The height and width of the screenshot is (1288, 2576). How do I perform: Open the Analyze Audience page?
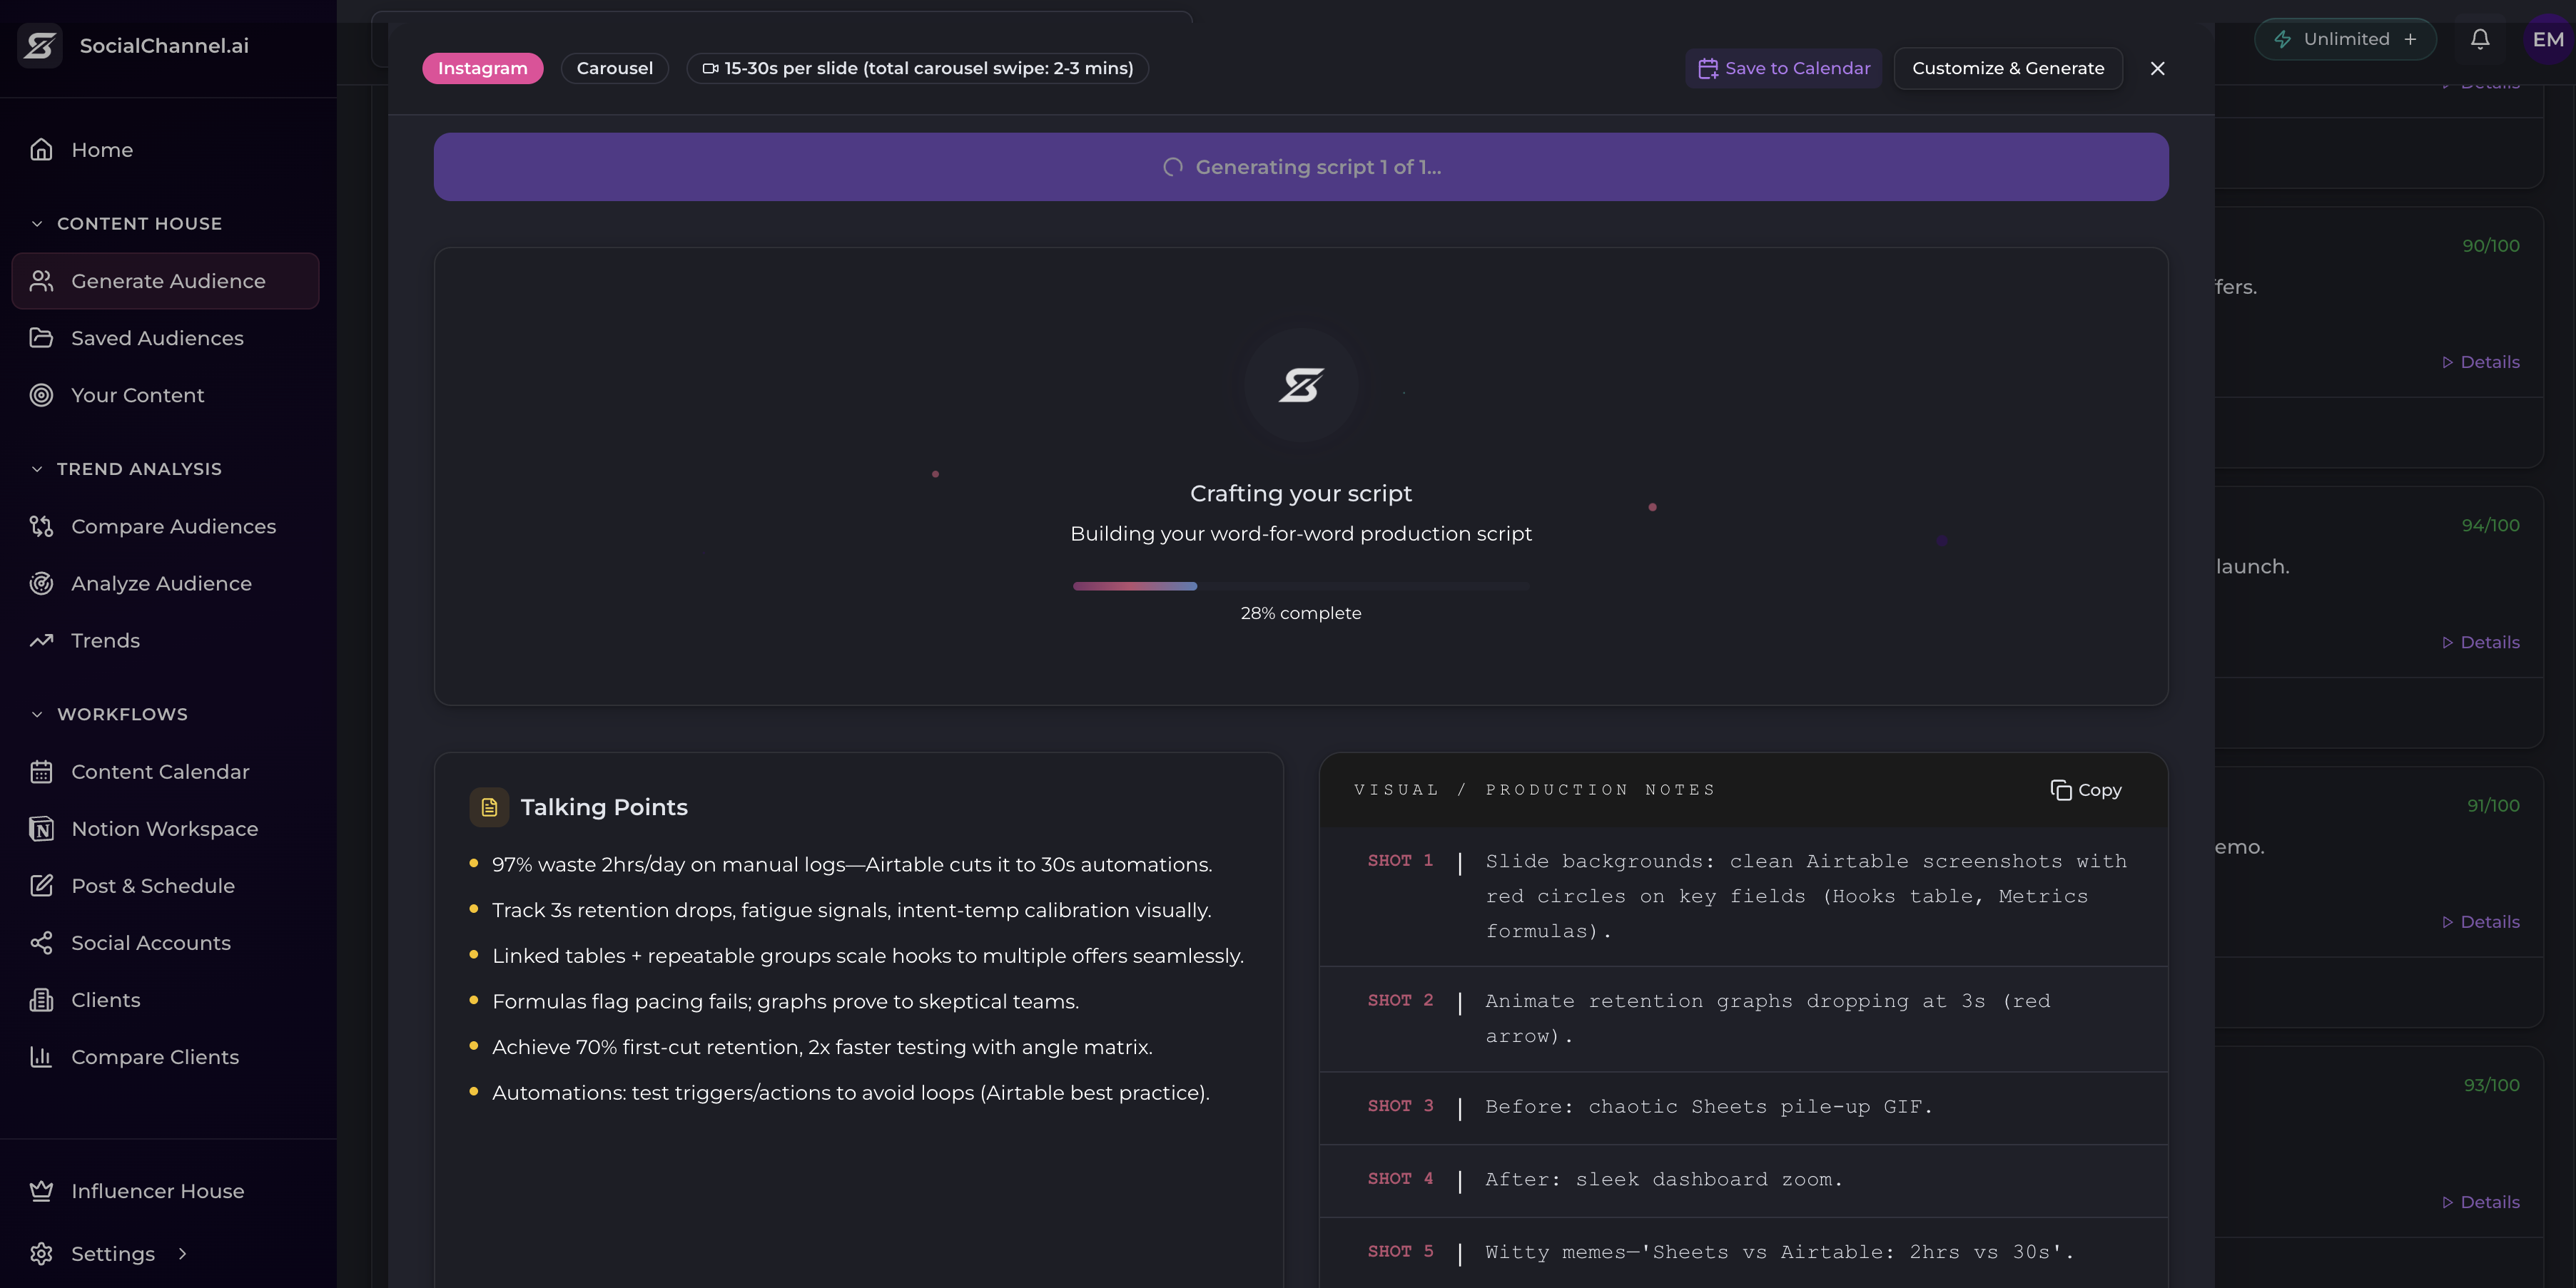[x=165, y=583]
